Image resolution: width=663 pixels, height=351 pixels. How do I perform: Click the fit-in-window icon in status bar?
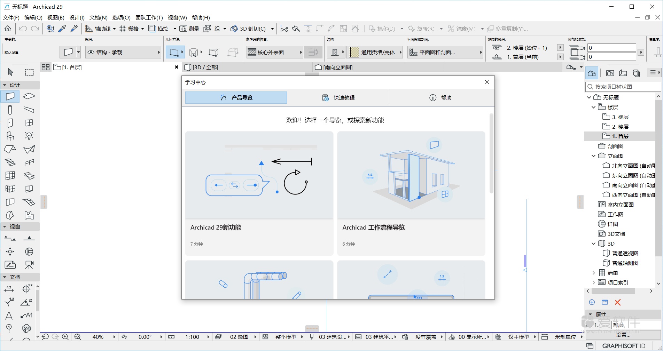coord(78,337)
